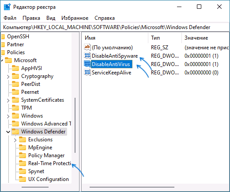This screenshot has height=192, width=230.
Task: Open the Файл menu
Action: click(10, 18)
